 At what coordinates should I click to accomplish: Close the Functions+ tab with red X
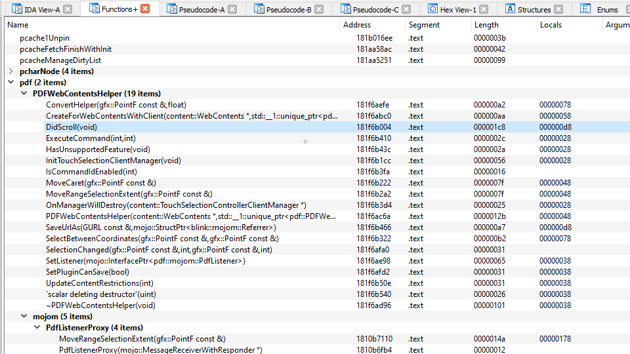coord(146,9)
